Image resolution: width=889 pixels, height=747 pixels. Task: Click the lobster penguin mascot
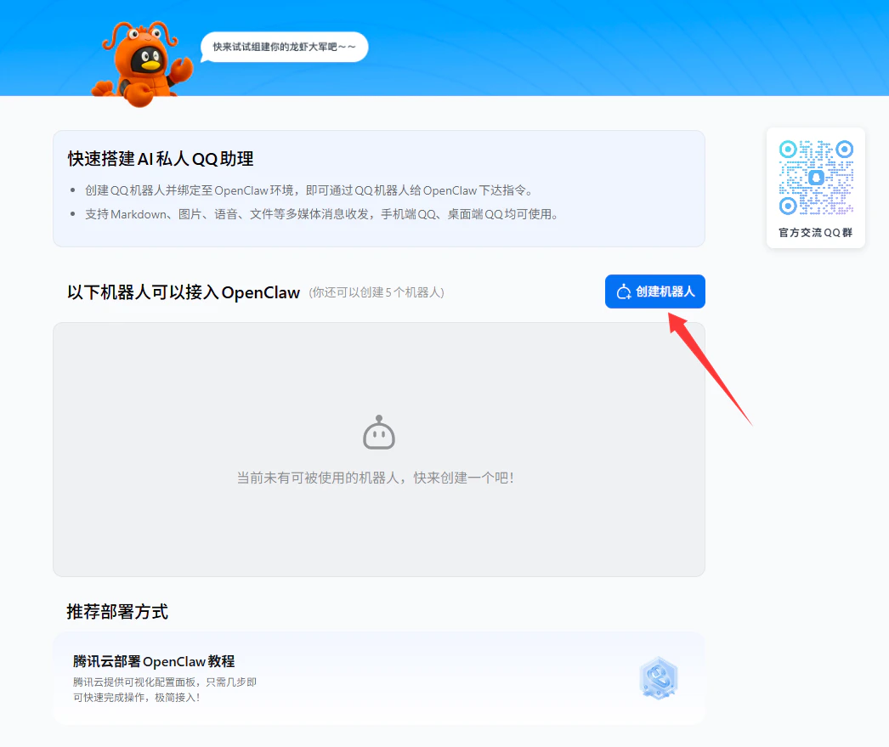[x=142, y=64]
